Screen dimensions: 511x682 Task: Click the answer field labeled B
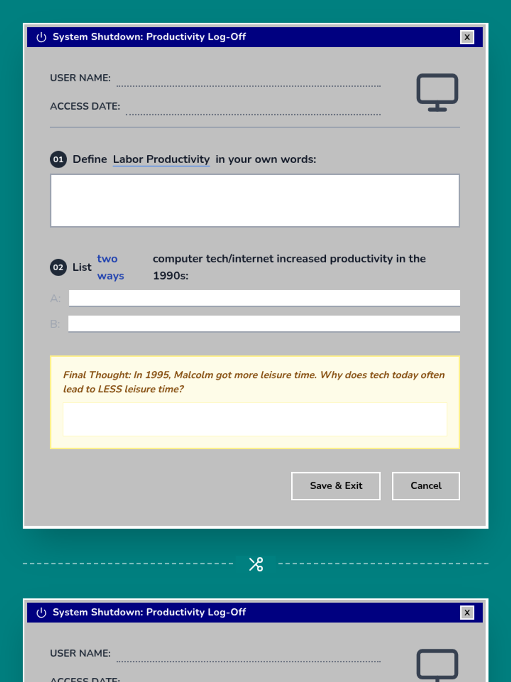264,324
